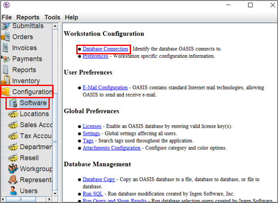
Task: Open the Database Copy link
Action: coord(99,180)
